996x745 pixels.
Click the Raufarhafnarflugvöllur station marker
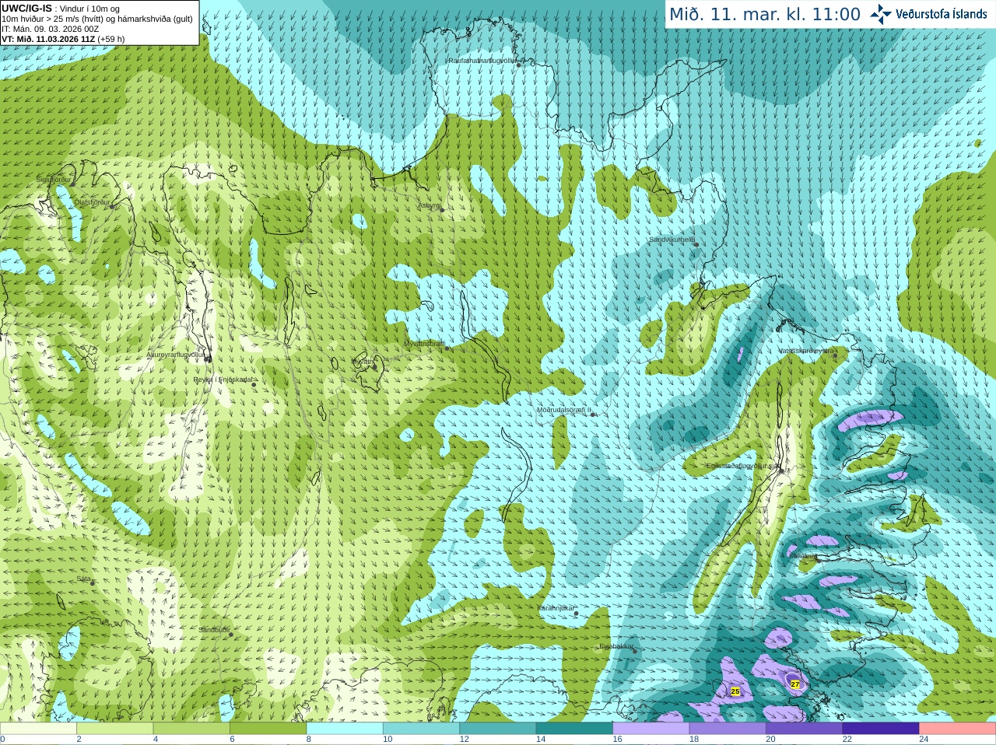(519, 65)
